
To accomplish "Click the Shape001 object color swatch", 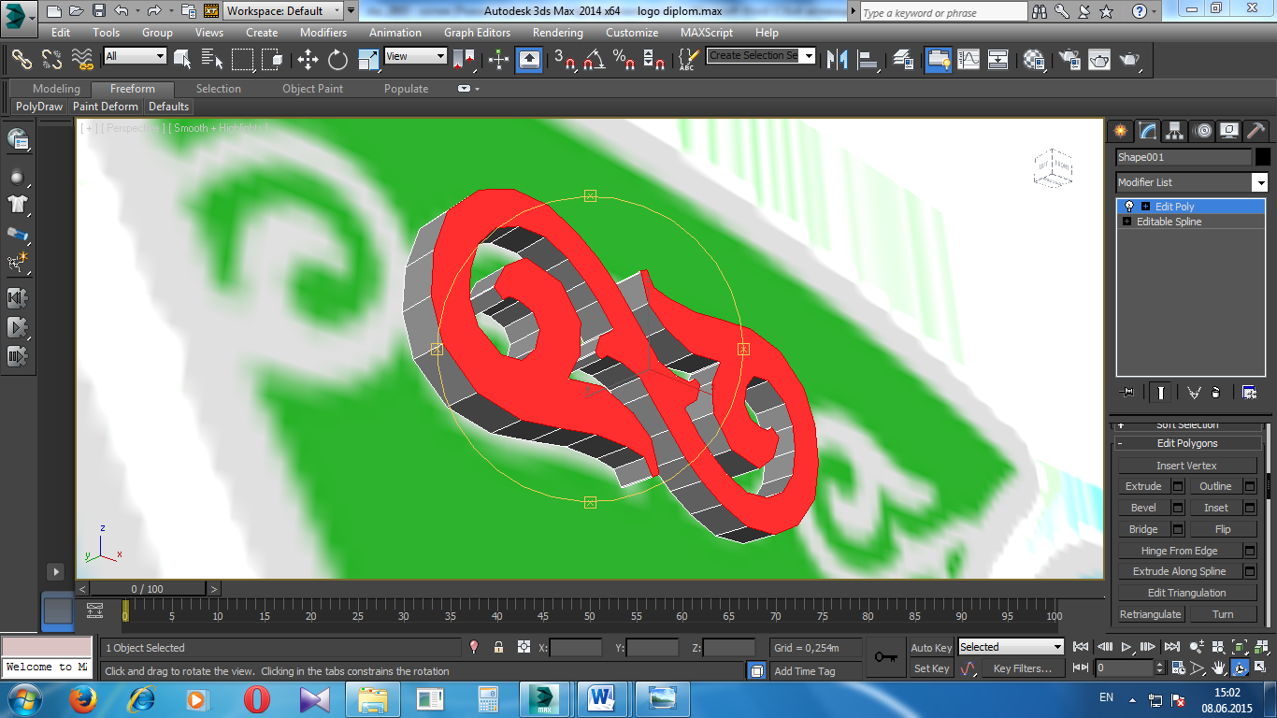I will (x=1263, y=157).
